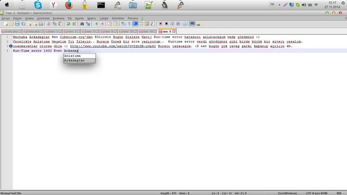Open the Ayarlar menu

point(80,18)
